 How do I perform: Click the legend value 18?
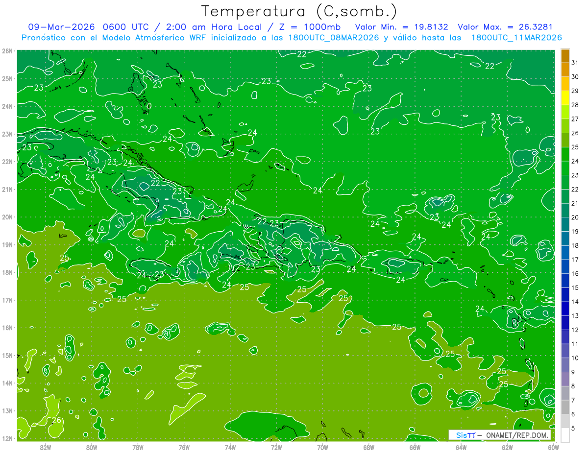pos(575,245)
